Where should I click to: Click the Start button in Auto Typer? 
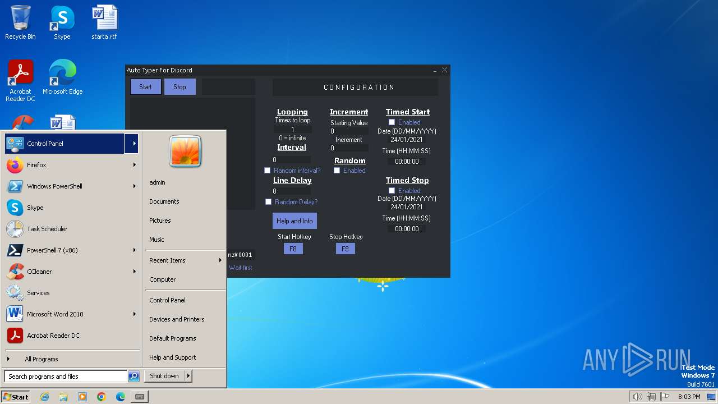click(x=146, y=87)
